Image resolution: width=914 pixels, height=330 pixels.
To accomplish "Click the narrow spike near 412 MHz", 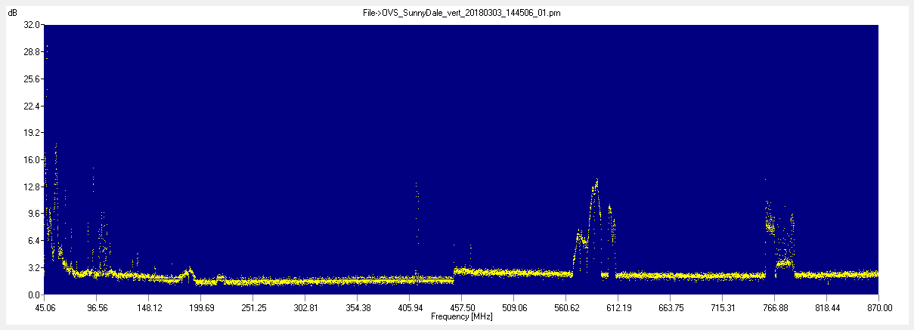I will click(x=416, y=185).
